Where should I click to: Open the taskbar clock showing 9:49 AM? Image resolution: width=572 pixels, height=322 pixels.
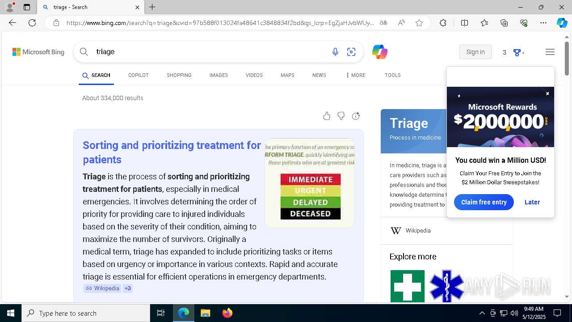coord(533,313)
